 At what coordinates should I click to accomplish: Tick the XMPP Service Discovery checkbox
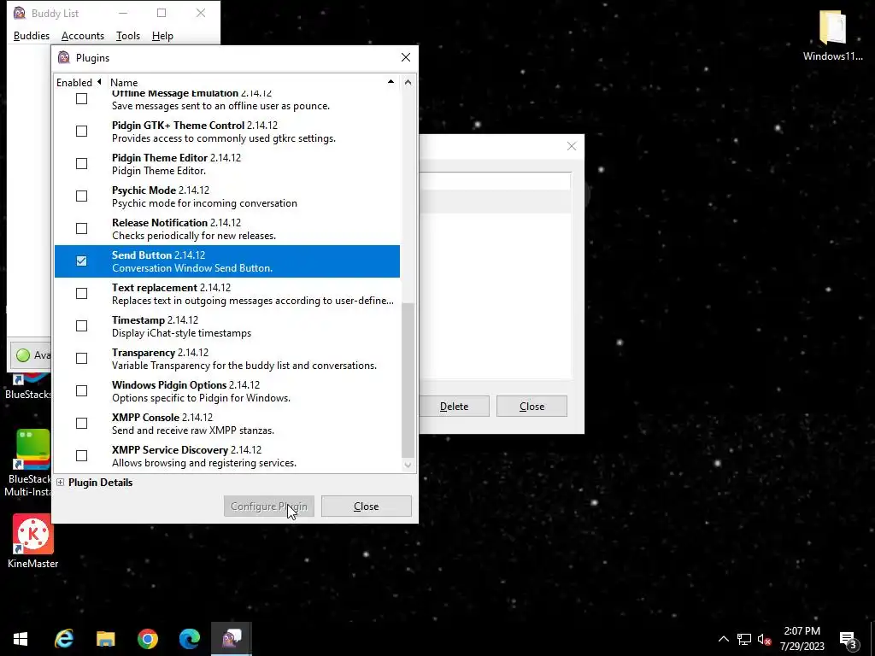pyautogui.click(x=81, y=456)
